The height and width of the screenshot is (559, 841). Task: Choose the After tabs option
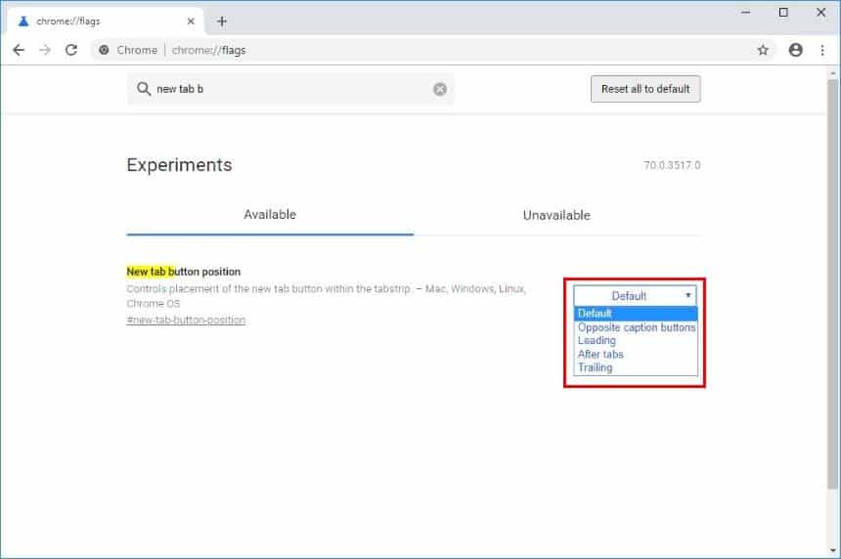(x=636, y=355)
